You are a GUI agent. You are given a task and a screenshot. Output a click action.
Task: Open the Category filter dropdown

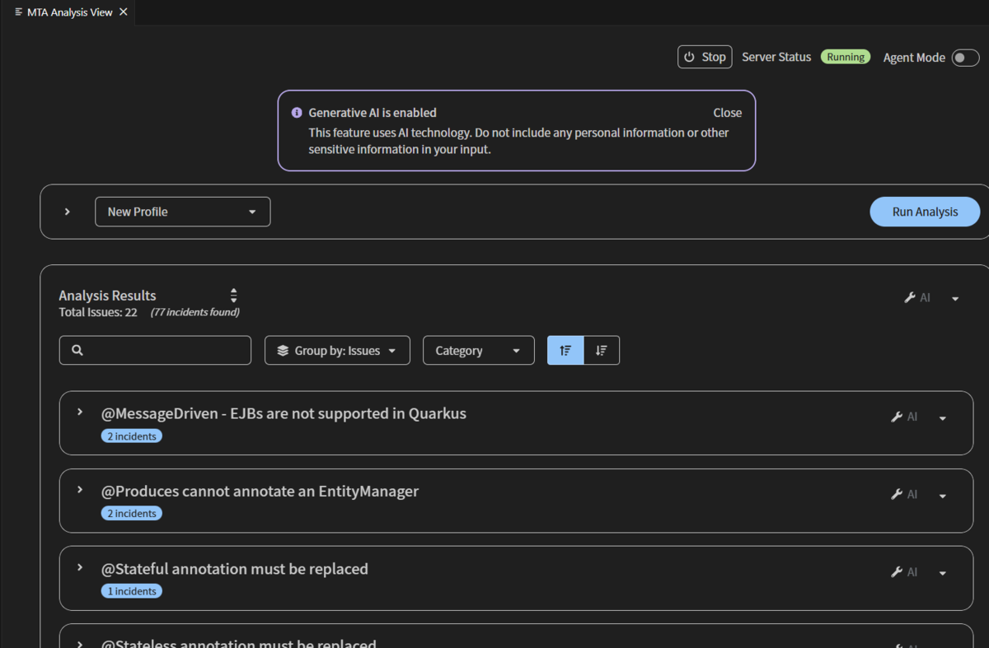pos(479,351)
